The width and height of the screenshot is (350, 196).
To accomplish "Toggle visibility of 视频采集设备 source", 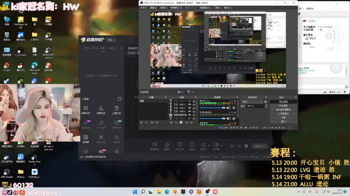I will click(189, 115).
